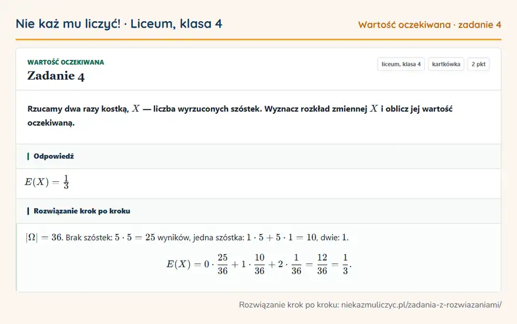Click the answer formula E(X) = 1/3
Image resolution: width=517 pixels, height=324 pixels.
click(47, 182)
